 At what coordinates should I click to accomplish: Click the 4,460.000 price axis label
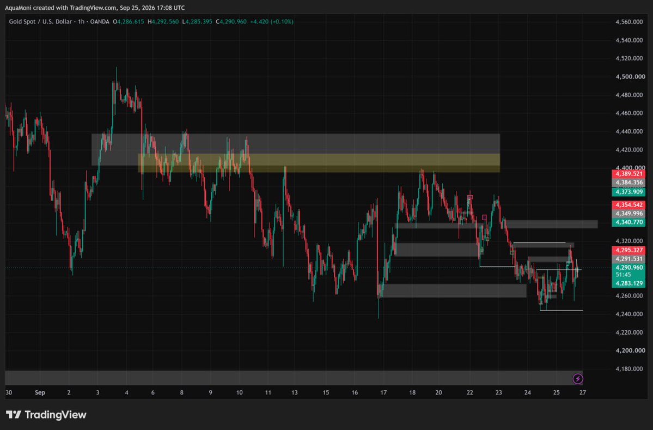coord(629,113)
